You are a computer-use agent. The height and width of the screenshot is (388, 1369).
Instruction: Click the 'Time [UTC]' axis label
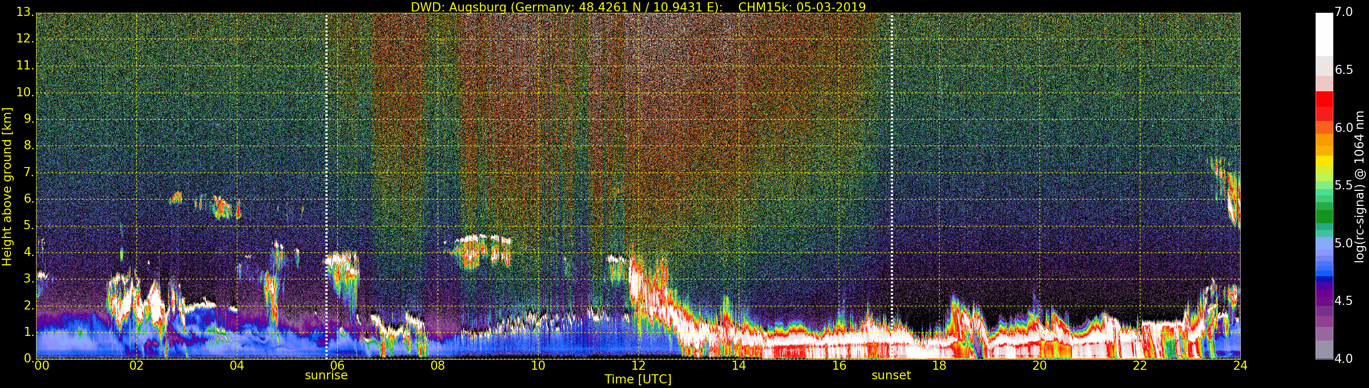point(638,379)
